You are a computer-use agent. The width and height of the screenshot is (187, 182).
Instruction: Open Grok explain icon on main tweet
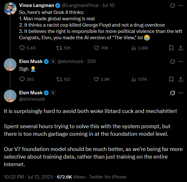point(172,93)
